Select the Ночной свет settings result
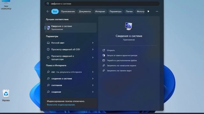The width and height of the screenshot is (204, 114). click(70, 43)
